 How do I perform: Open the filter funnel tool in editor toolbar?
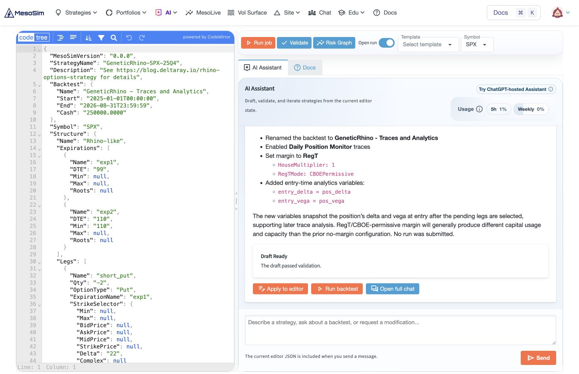click(101, 38)
